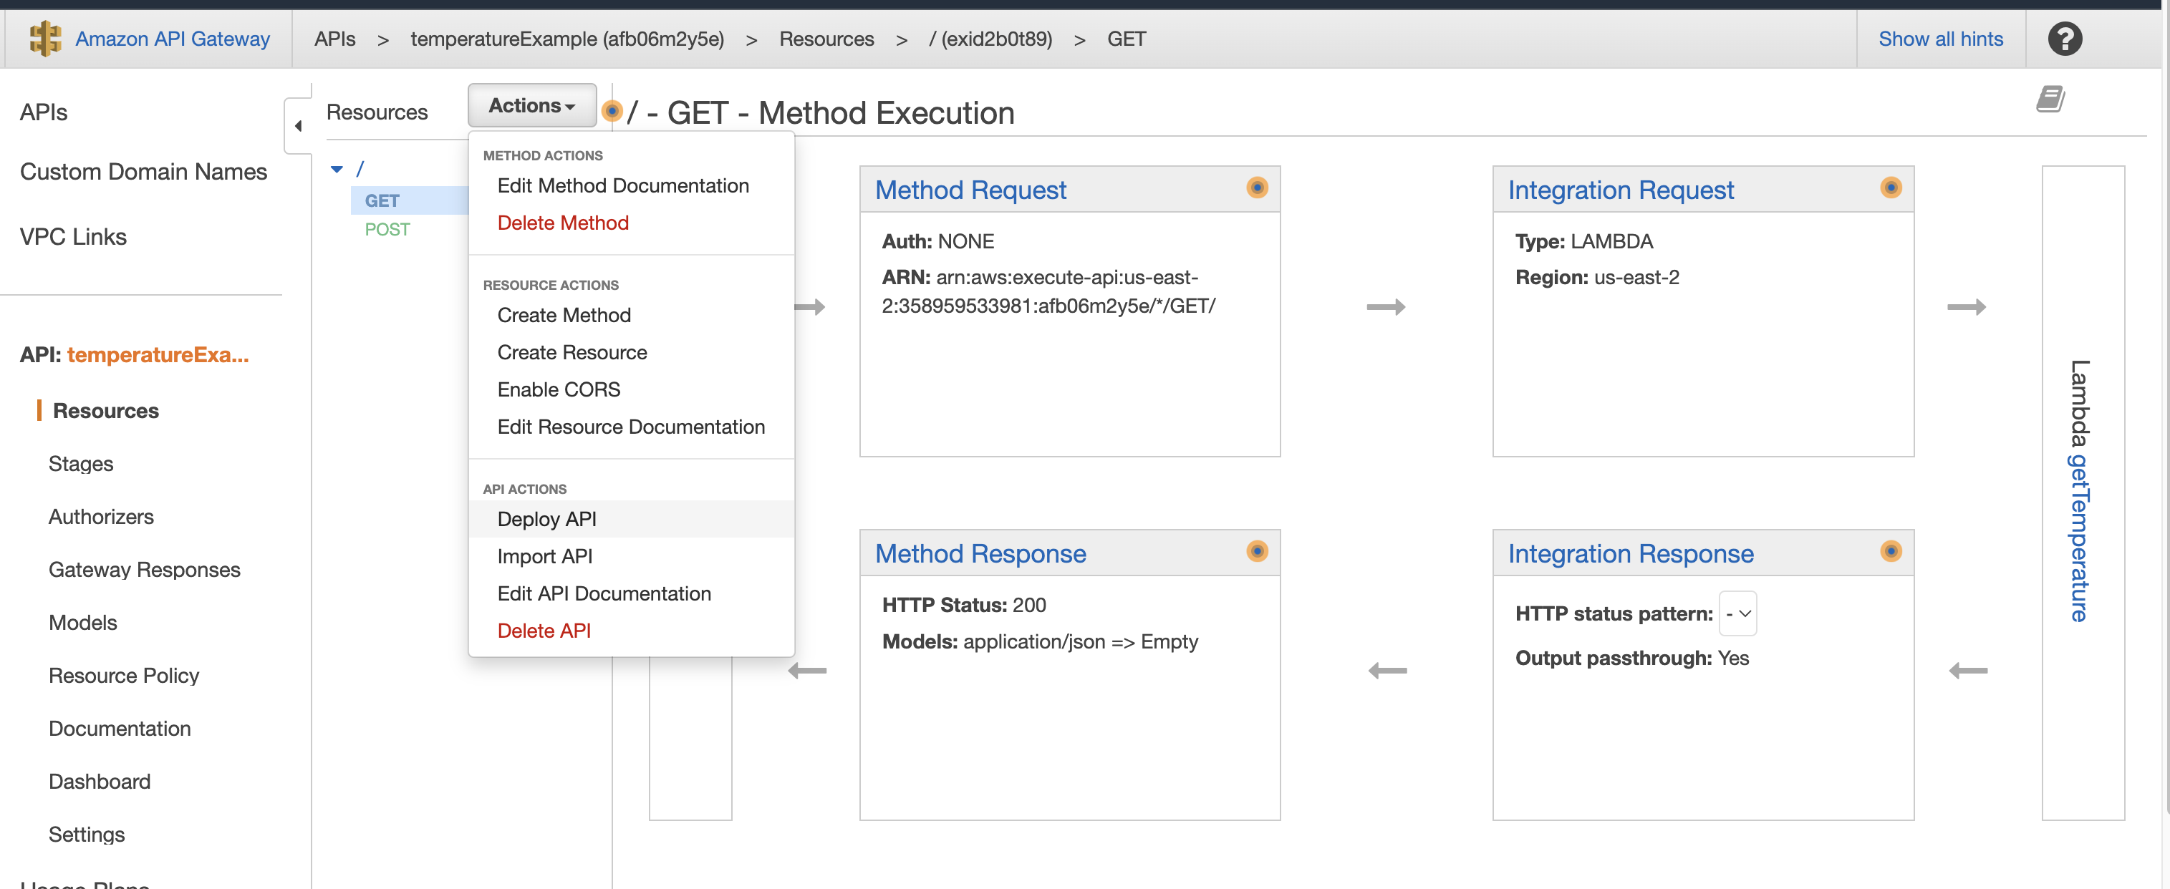Open Stages in the left sidebar
The image size is (2170, 889).
pos(80,463)
